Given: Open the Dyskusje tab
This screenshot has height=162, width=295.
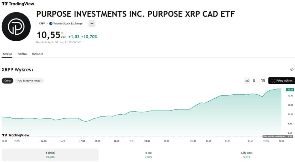Looking at the screenshot, I should point(37,54).
